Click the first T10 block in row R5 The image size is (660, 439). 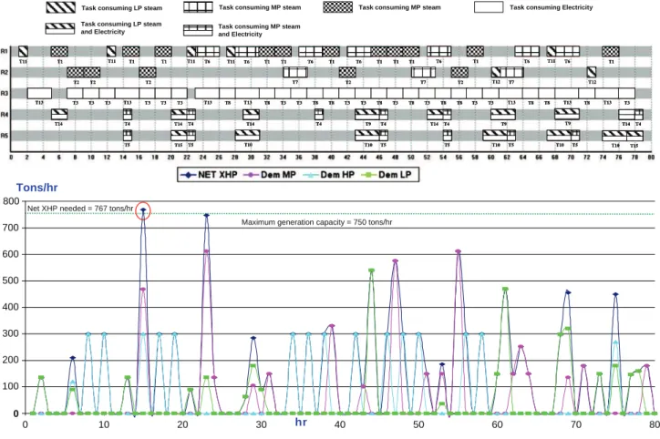coord(248,136)
